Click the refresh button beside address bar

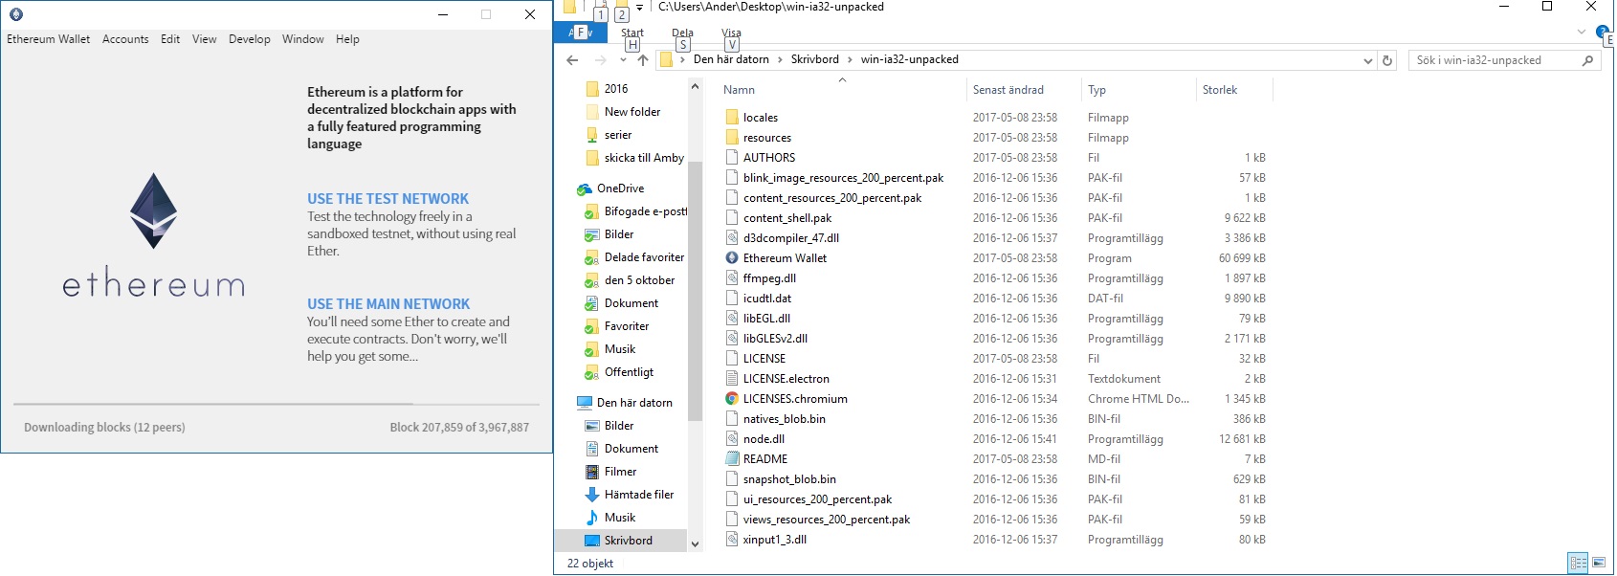coord(1387,60)
